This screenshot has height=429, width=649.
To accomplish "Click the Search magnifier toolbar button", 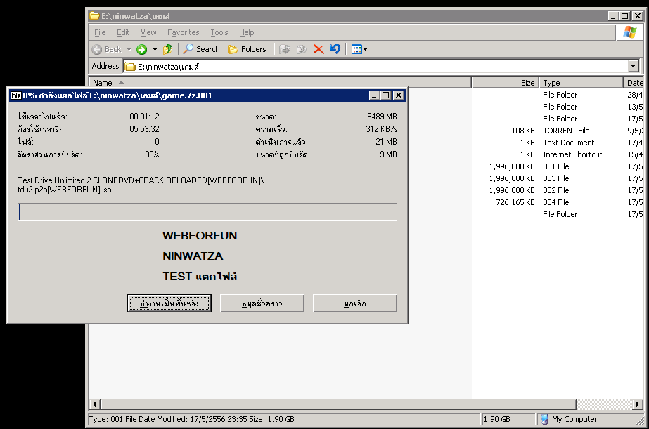I will pos(202,49).
